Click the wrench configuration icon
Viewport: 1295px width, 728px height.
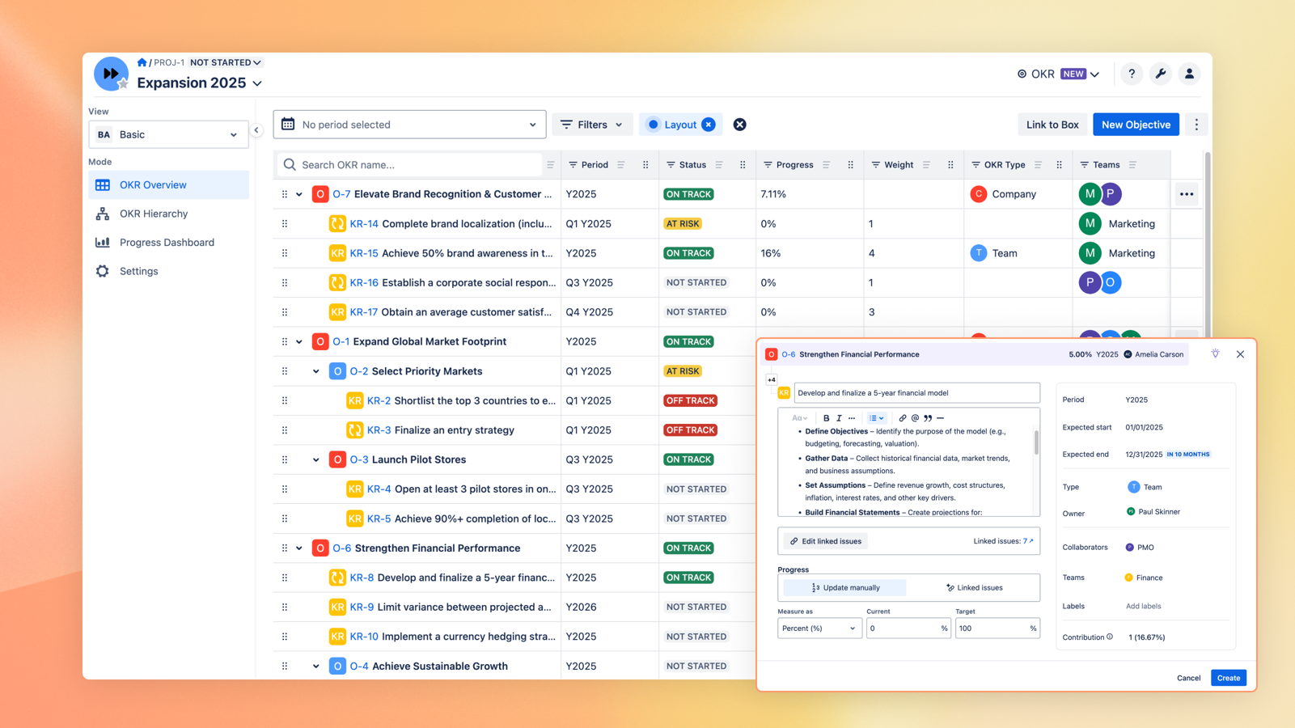pyautogui.click(x=1161, y=74)
